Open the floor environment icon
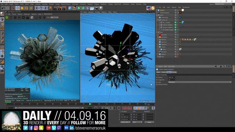Image resolution: width=235 pixels, height=132 pixels. click(92, 8)
